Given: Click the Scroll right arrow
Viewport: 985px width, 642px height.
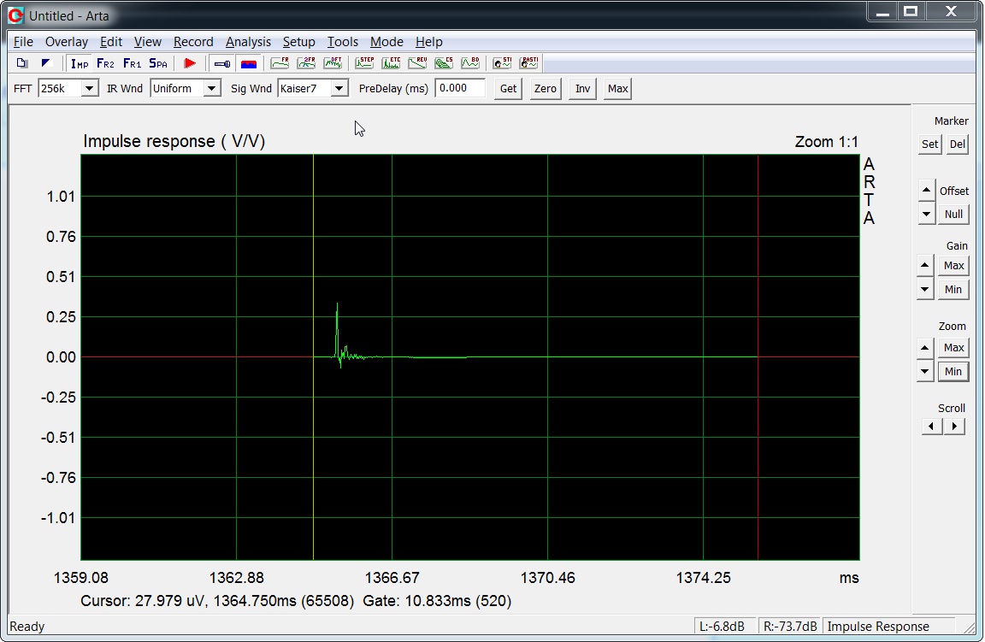Looking at the screenshot, I should pos(954,427).
